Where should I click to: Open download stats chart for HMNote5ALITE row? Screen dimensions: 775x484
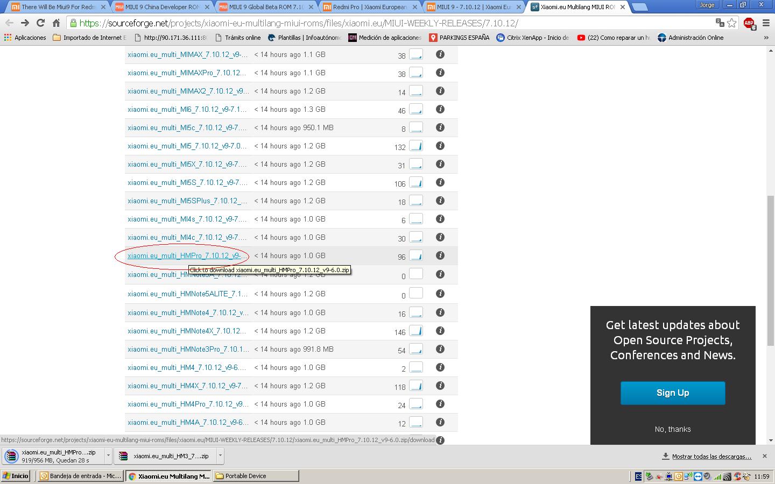[x=416, y=293]
